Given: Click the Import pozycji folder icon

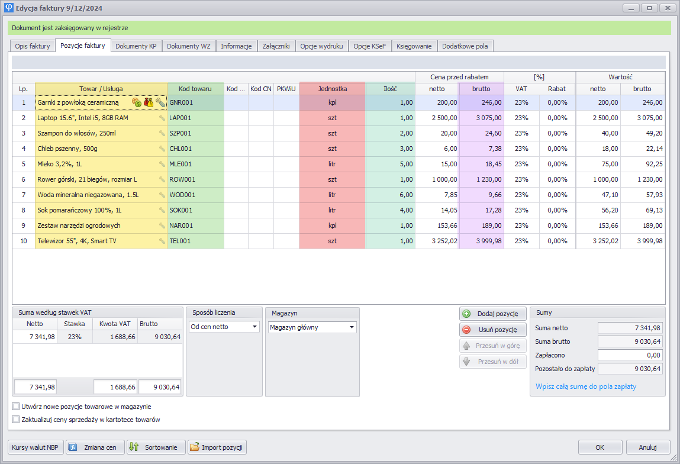Looking at the screenshot, I should pyautogui.click(x=194, y=447).
